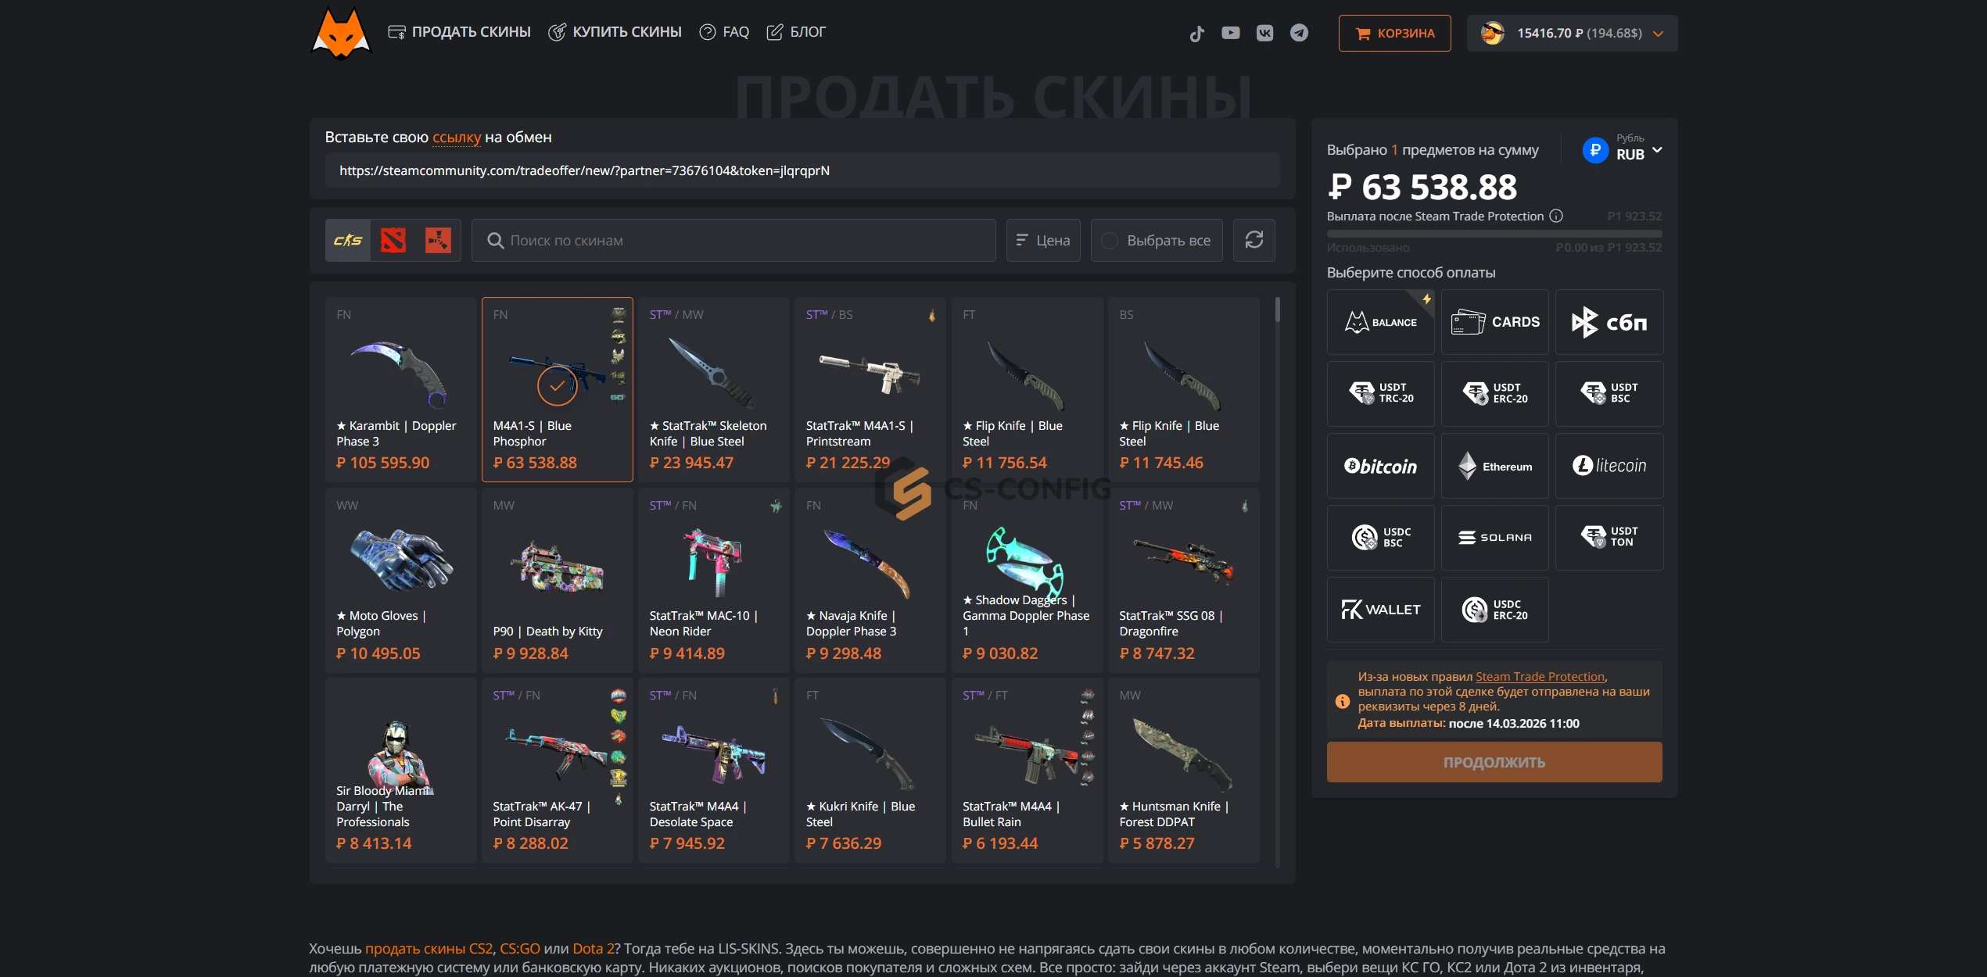Screen dimensions: 1987x977
Task: Open the Steam Trade Protection link
Action: click(1540, 677)
